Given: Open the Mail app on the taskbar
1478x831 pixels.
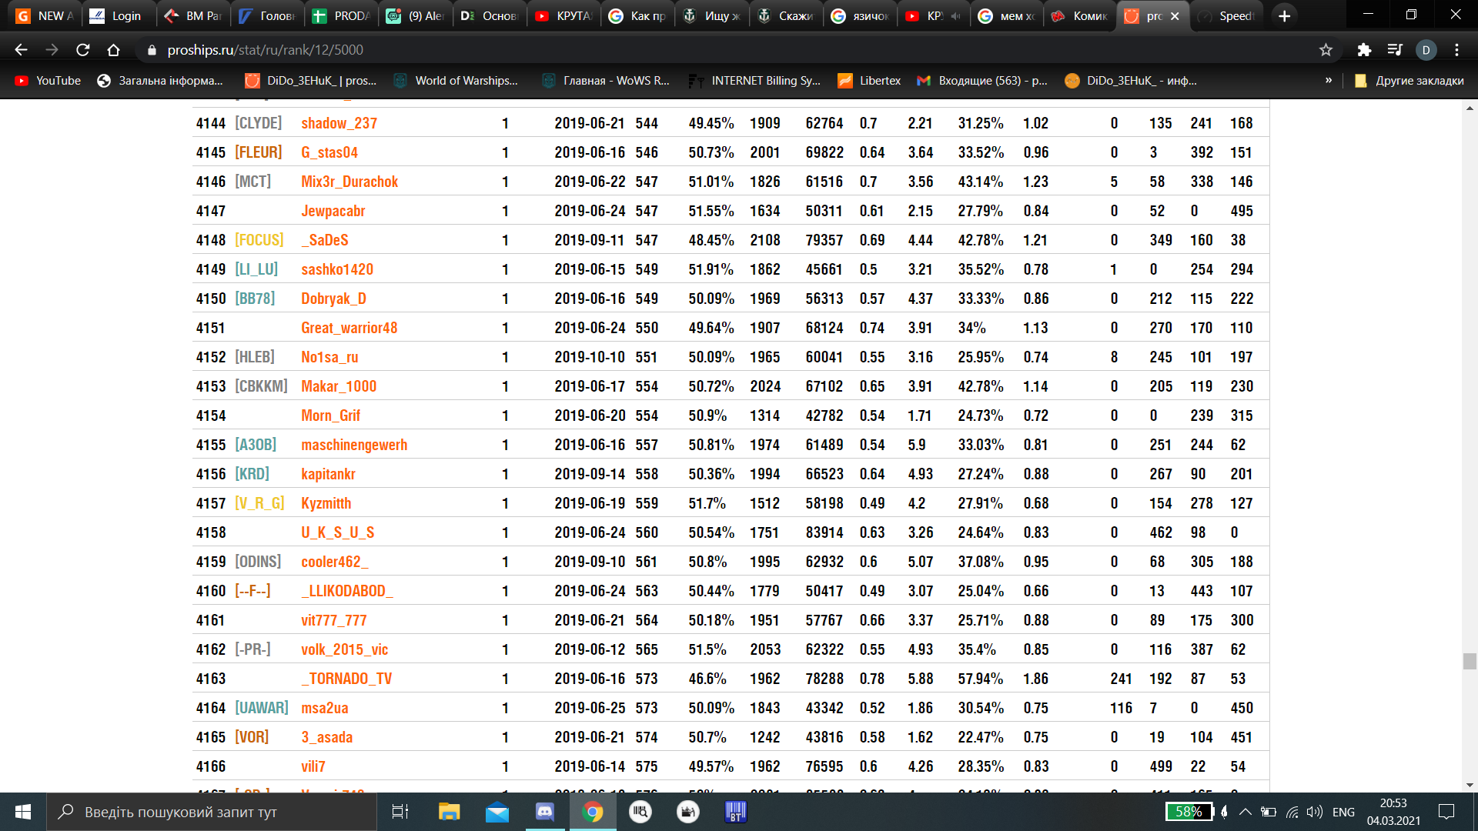Looking at the screenshot, I should click(x=497, y=812).
